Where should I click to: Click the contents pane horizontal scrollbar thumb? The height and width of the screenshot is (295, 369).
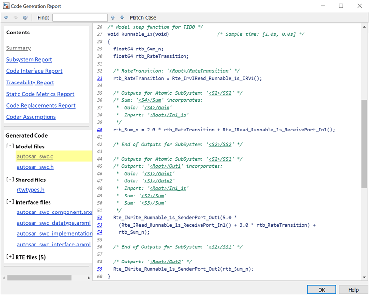point(39,278)
